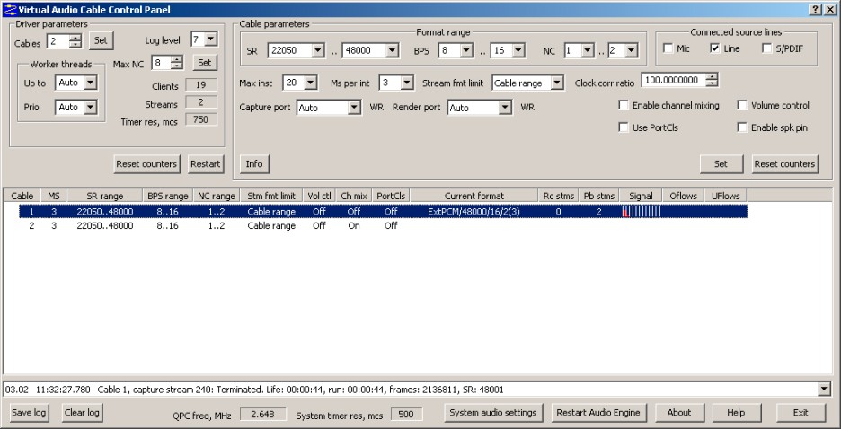Open the Log level dropdown
Image resolution: width=841 pixels, height=429 pixels.
pos(211,39)
